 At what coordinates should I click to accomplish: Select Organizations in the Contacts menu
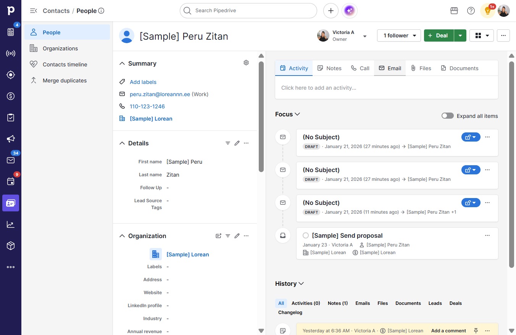pos(67,48)
